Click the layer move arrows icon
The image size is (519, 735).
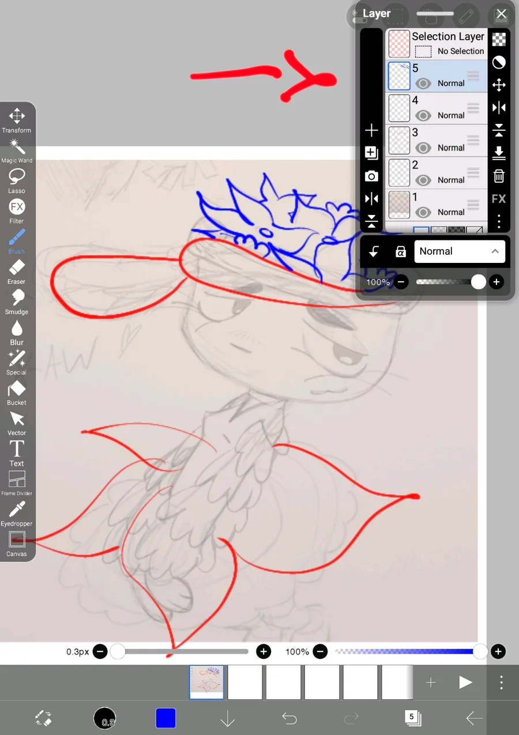tap(499, 85)
